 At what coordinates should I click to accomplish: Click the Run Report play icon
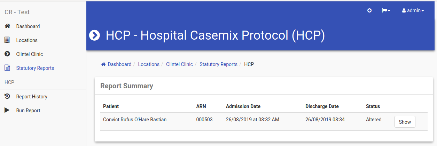coord(7,110)
